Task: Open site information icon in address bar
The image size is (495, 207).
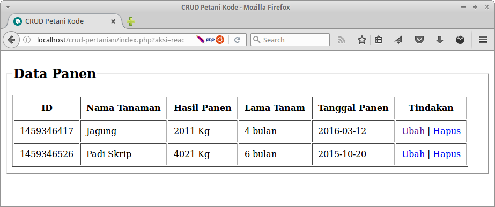Action: click(x=27, y=40)
